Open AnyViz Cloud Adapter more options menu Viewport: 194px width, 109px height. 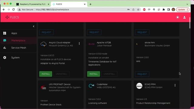[x=79, y=44]
